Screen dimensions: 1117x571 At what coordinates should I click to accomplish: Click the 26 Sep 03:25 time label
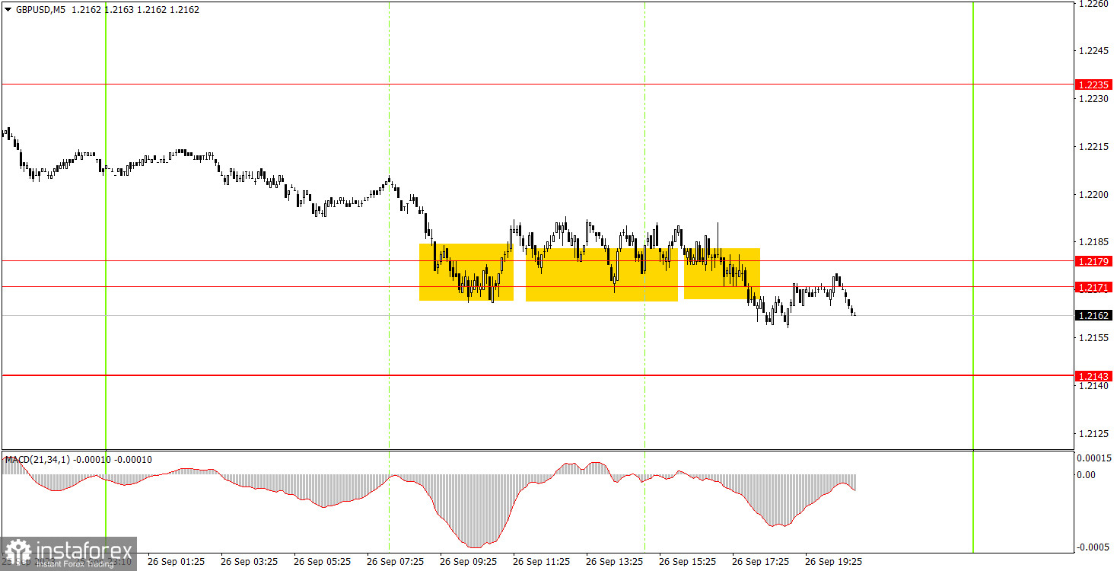pyautogui.click(x=249, y=561)
